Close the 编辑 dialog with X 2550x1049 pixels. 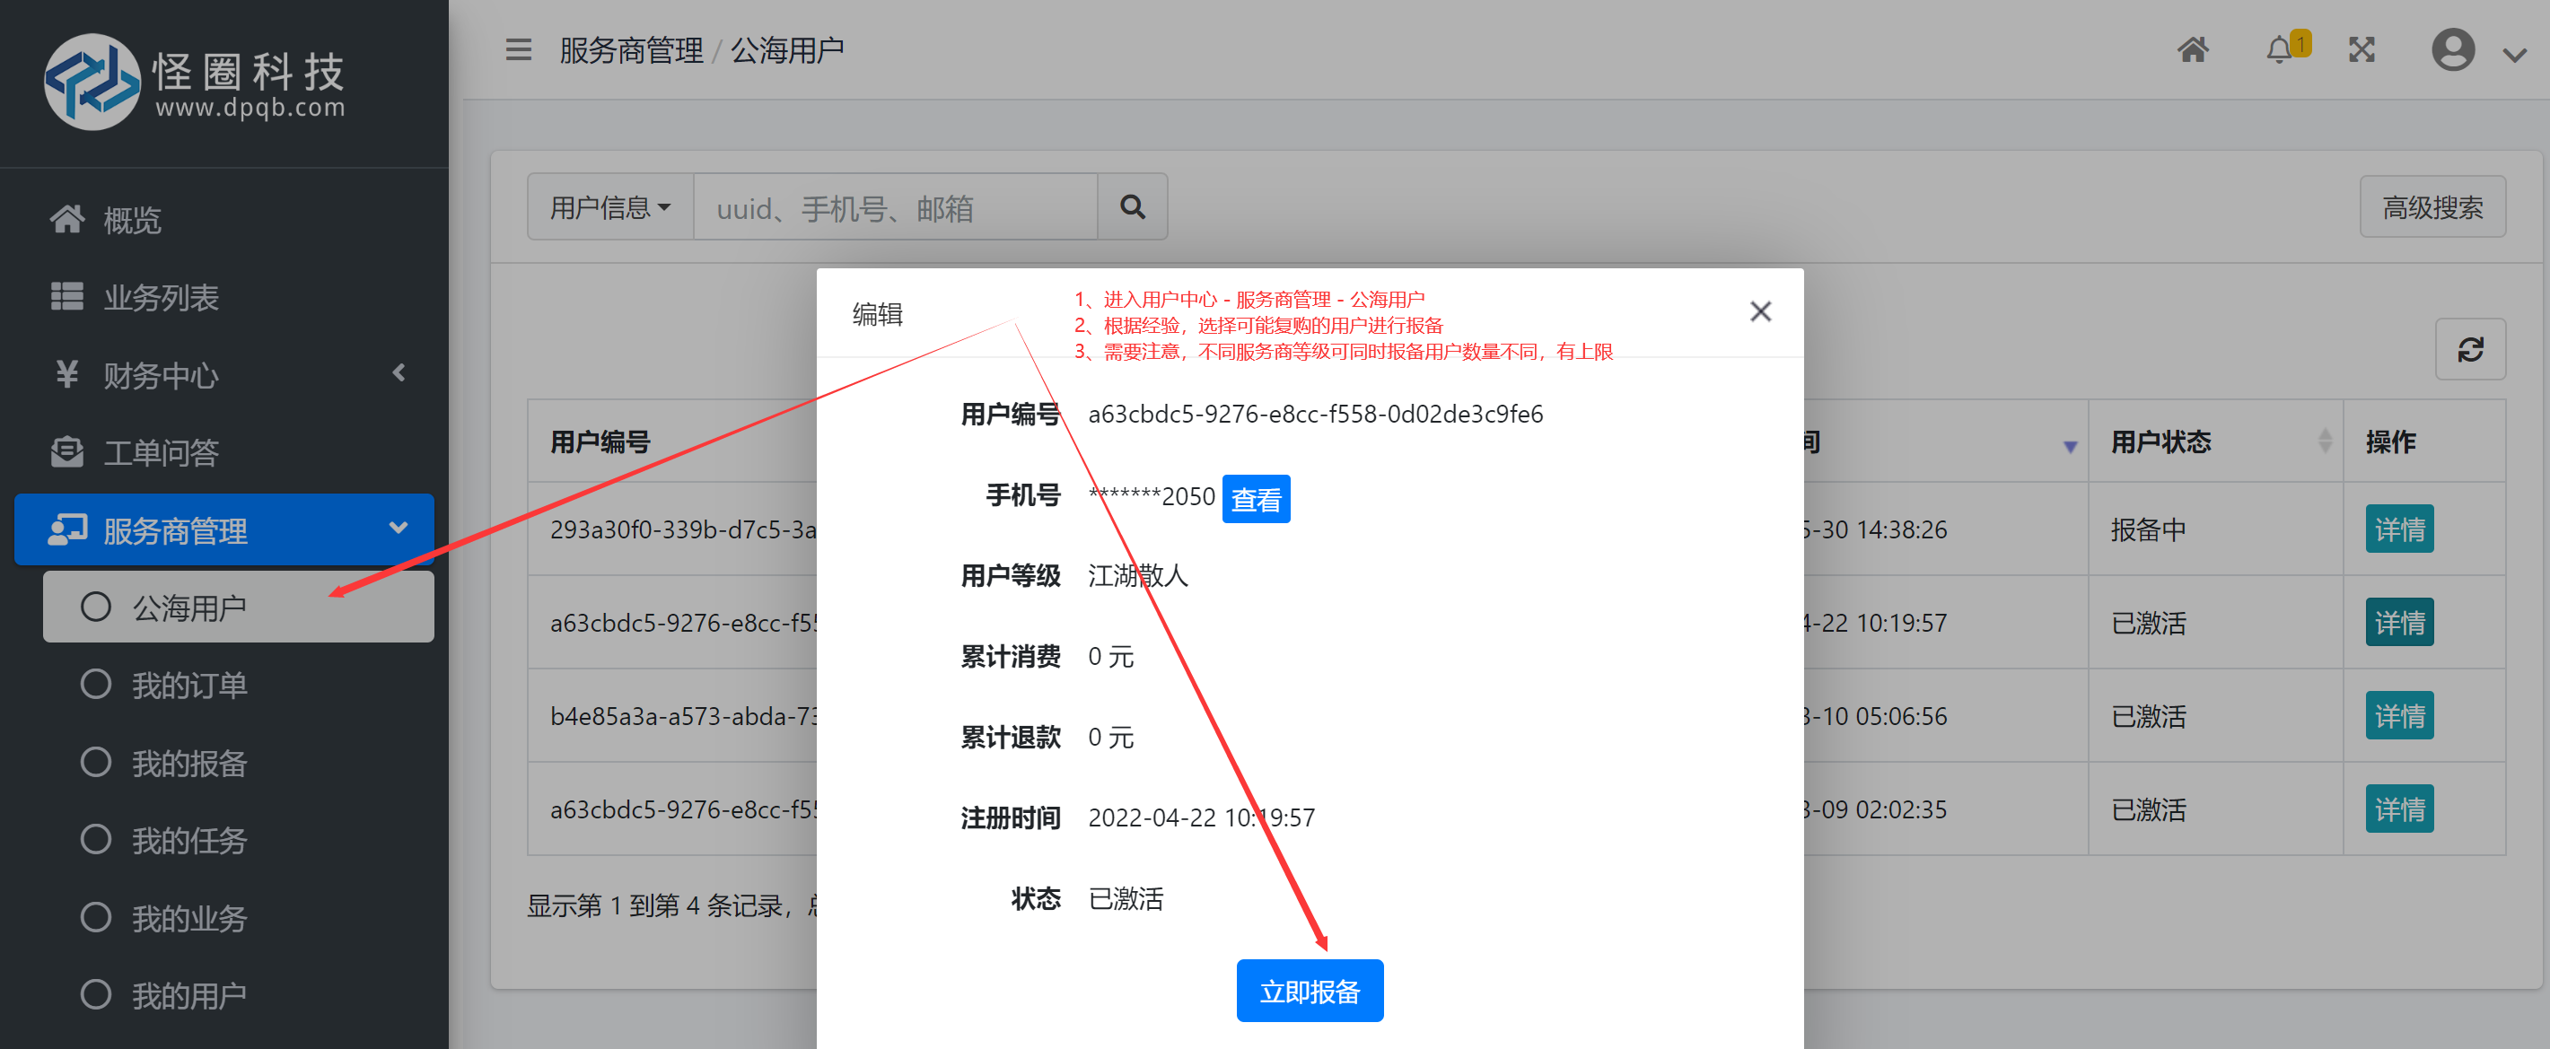click(x=1759, y=311)
